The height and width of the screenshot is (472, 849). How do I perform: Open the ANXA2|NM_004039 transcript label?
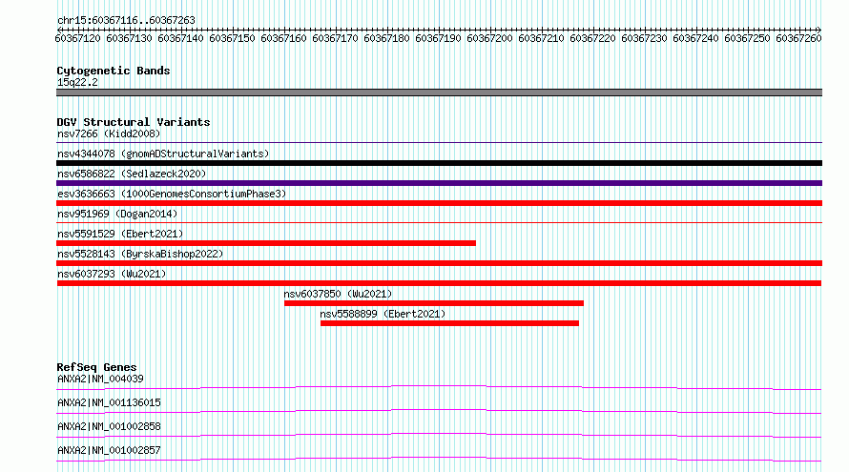(100, 379)
